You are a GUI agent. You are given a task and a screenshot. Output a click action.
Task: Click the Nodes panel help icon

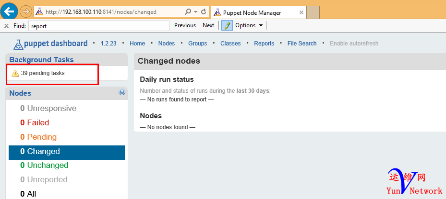click(x=122, y=93)
